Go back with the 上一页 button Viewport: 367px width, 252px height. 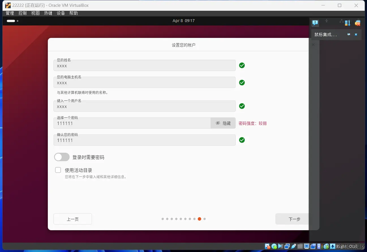(73, 219)
